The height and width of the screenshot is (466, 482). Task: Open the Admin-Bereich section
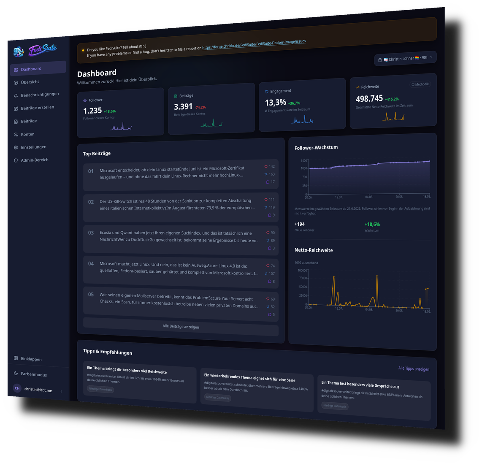click(x=38, y=160)
